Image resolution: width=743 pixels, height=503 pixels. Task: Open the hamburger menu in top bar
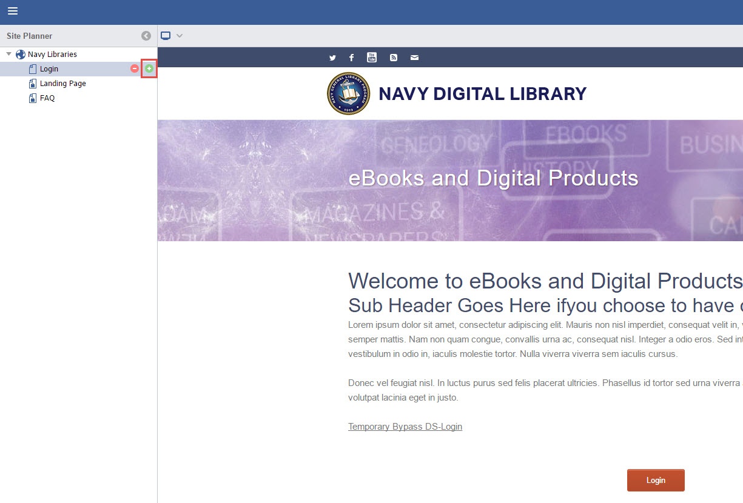(x=13, y=11)
